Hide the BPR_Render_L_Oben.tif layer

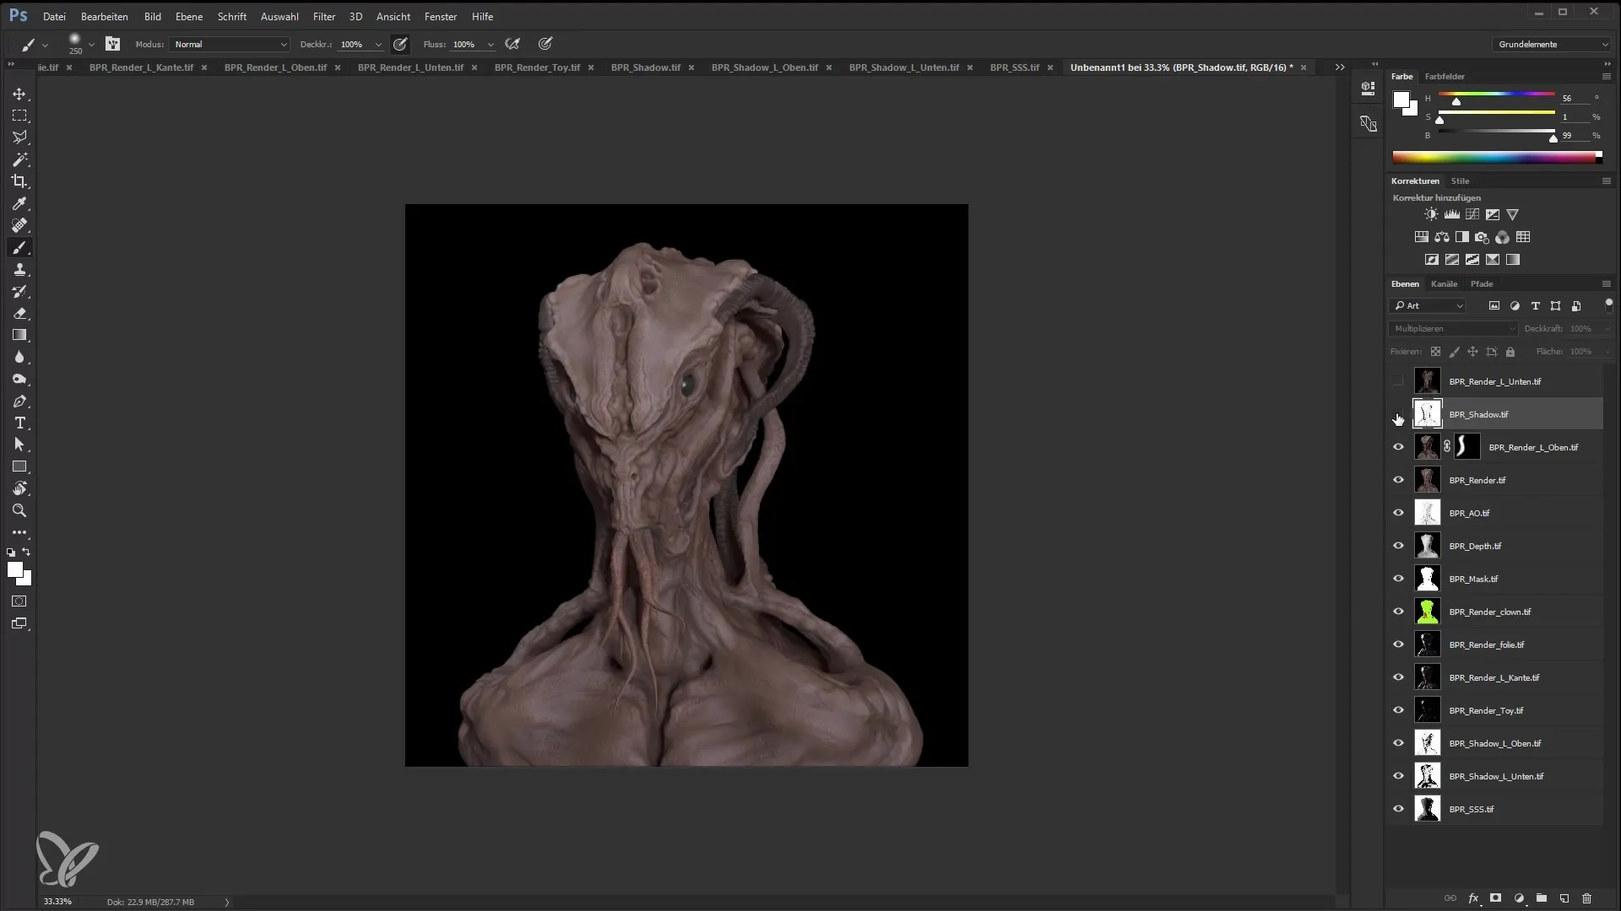click(x=1398, y=447)
